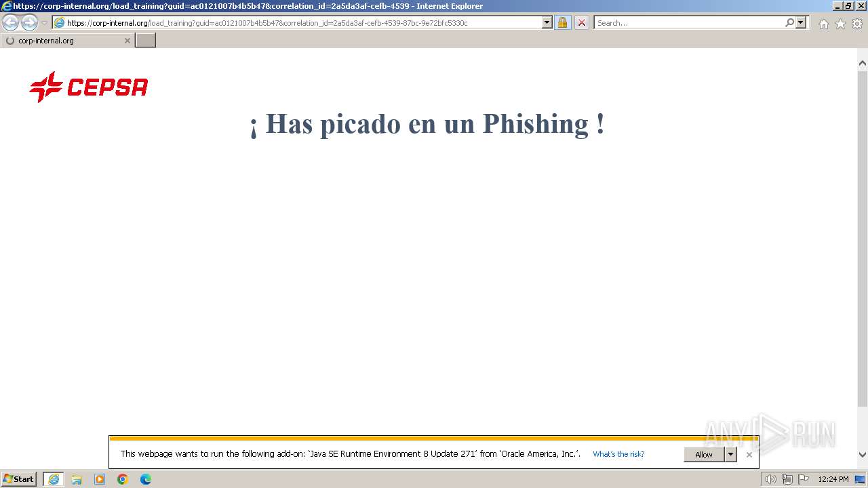The width and height of the screenshot is (868, 488).
Task: Click the 12:24 PM clock
Action: 833,479
